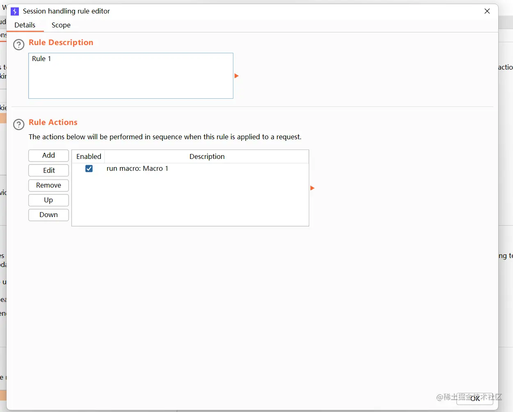
Task: Click the Enabled column header
Action: pos(89,156)
